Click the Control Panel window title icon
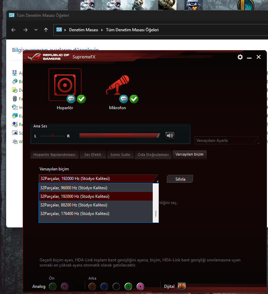268x294 pixels. pyautogui.click(x=11, y=15)
